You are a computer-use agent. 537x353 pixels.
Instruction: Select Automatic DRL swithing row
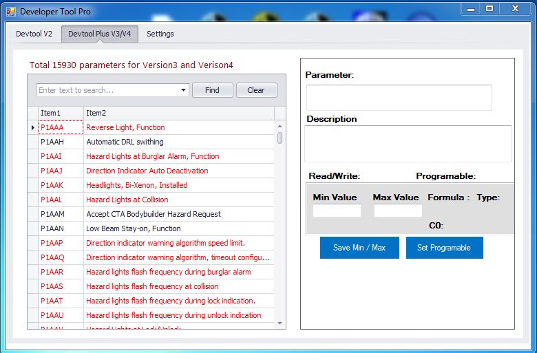pyautogui.click(x=179, y=142)
